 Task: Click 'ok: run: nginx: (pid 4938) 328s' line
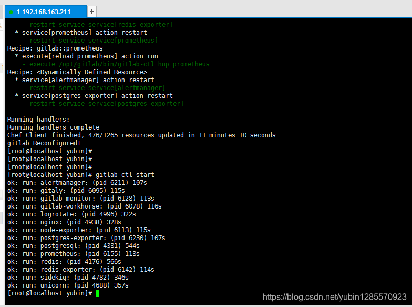(x=64, y=222)
